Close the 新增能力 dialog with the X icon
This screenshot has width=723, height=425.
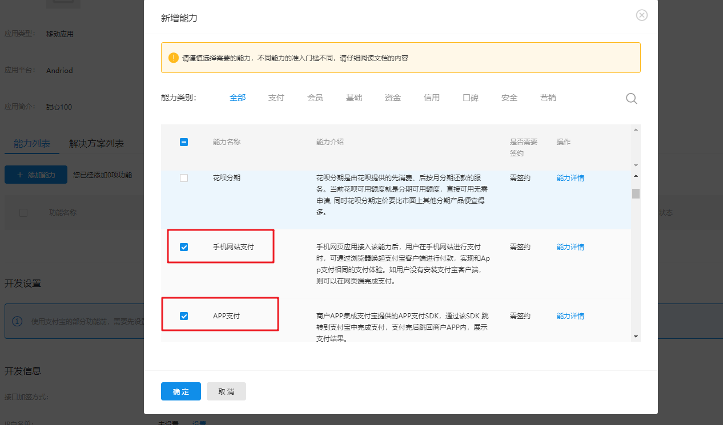[642, 15]
